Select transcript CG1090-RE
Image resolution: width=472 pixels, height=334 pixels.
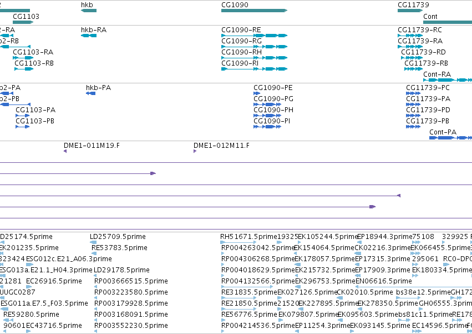[255, 36]
